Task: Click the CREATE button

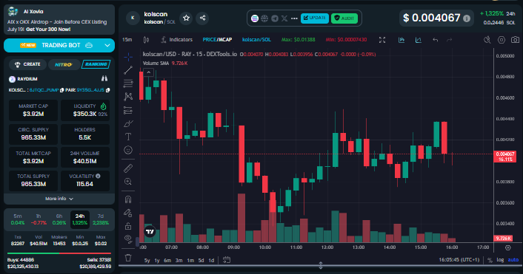Action: click(x=27, y=64)
